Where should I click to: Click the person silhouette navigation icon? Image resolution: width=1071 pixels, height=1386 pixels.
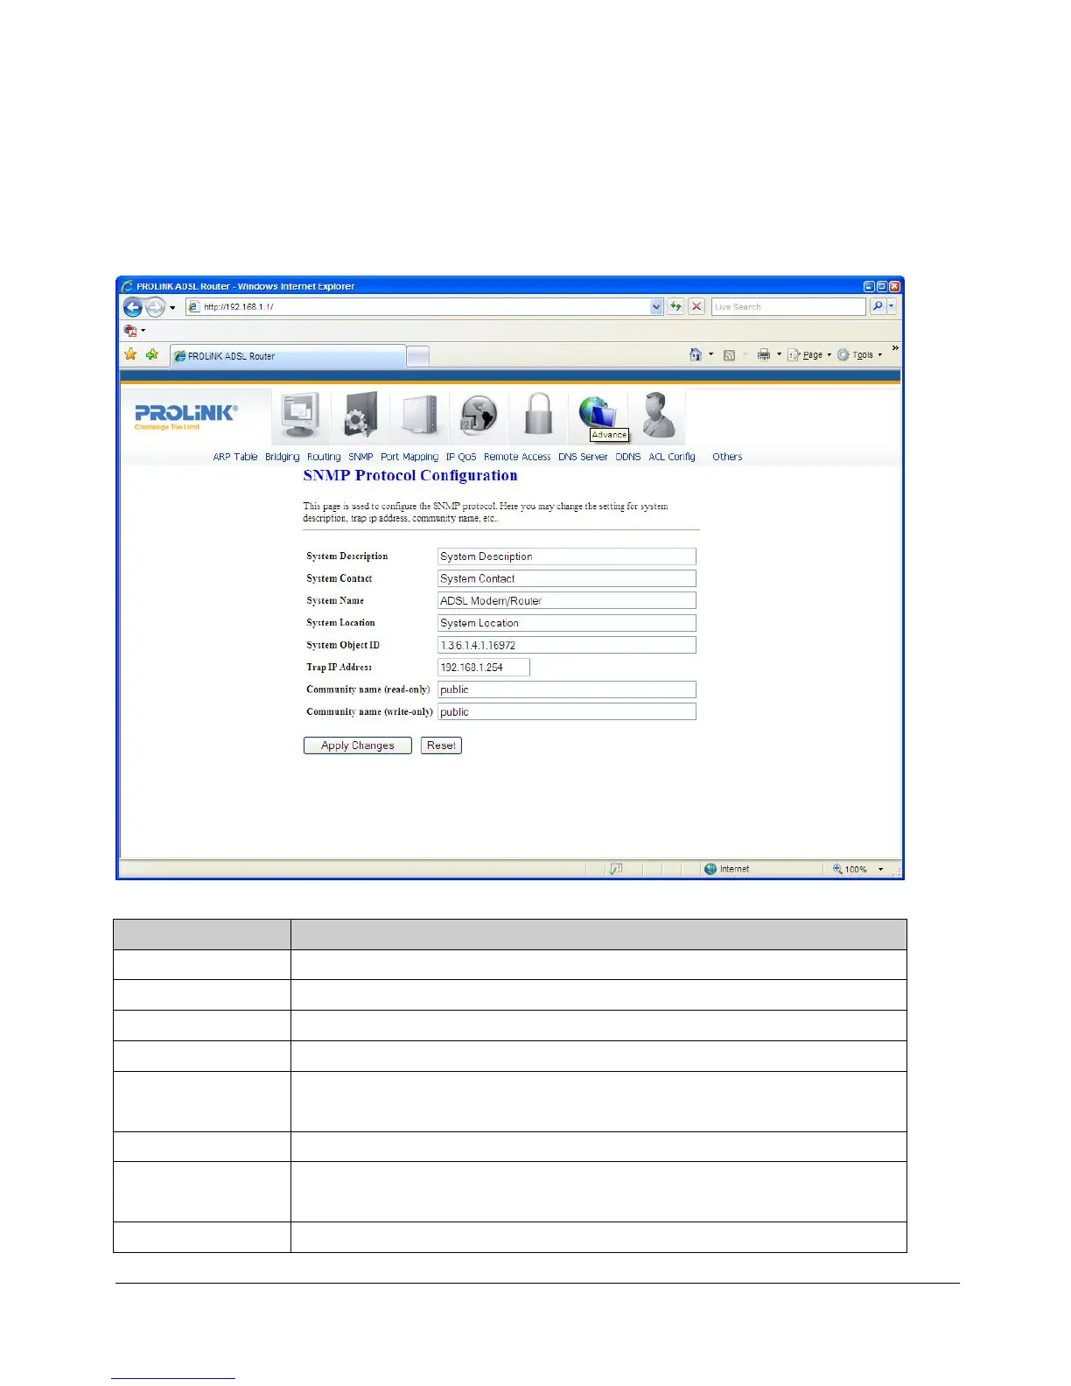coord(657,415)
